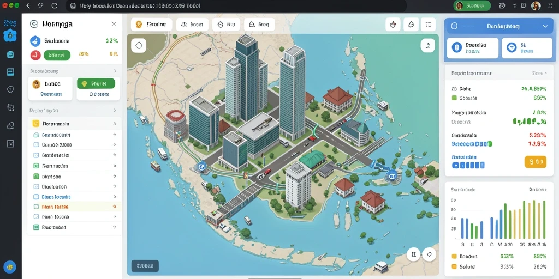The image size is (559, 279).
Task: Click the tag icon beside the back arrow
Action: point(40,5)
